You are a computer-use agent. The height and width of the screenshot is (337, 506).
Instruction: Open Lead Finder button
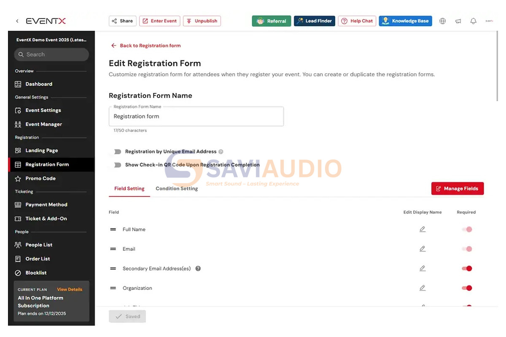click(x=315, y=21)
